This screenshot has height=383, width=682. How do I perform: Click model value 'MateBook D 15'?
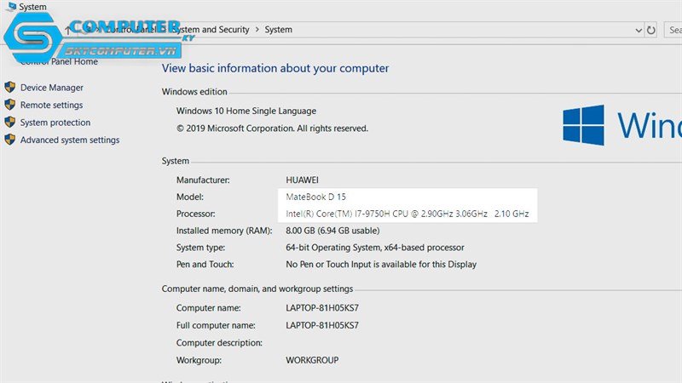tap(315, 197)
